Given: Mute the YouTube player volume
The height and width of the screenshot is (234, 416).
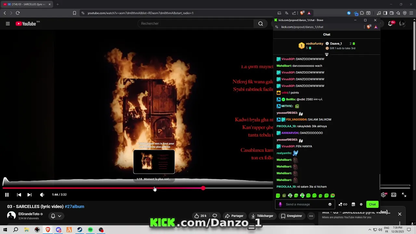Looking at the screenshot, I should 42,195.
